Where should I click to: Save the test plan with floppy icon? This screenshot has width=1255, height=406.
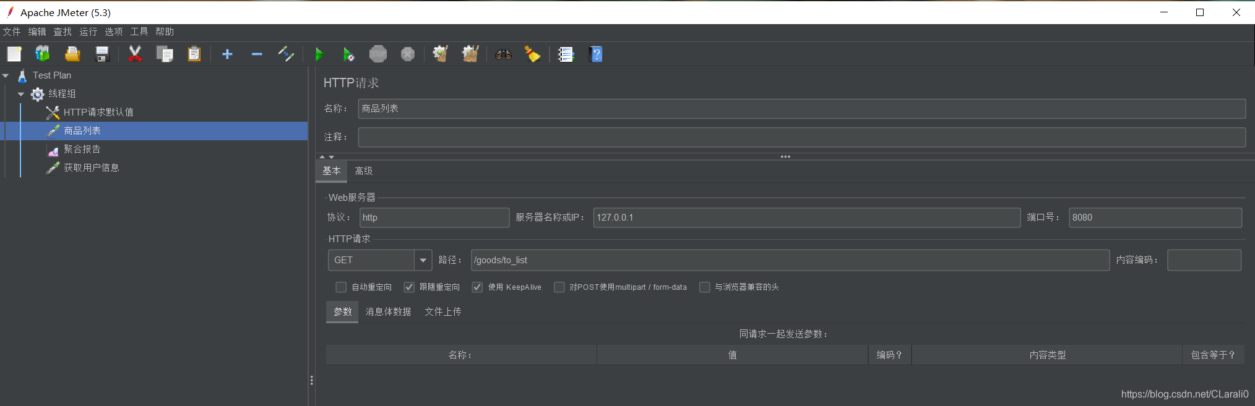coord(102,54)
